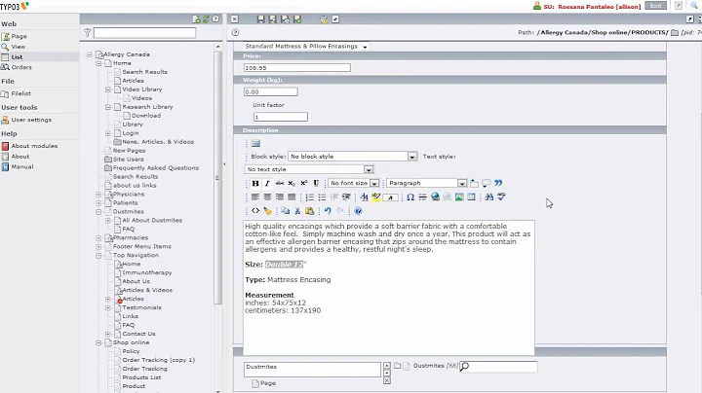Select Immunotherapy in the tree

pyautogui.click(x=147, y=273)
